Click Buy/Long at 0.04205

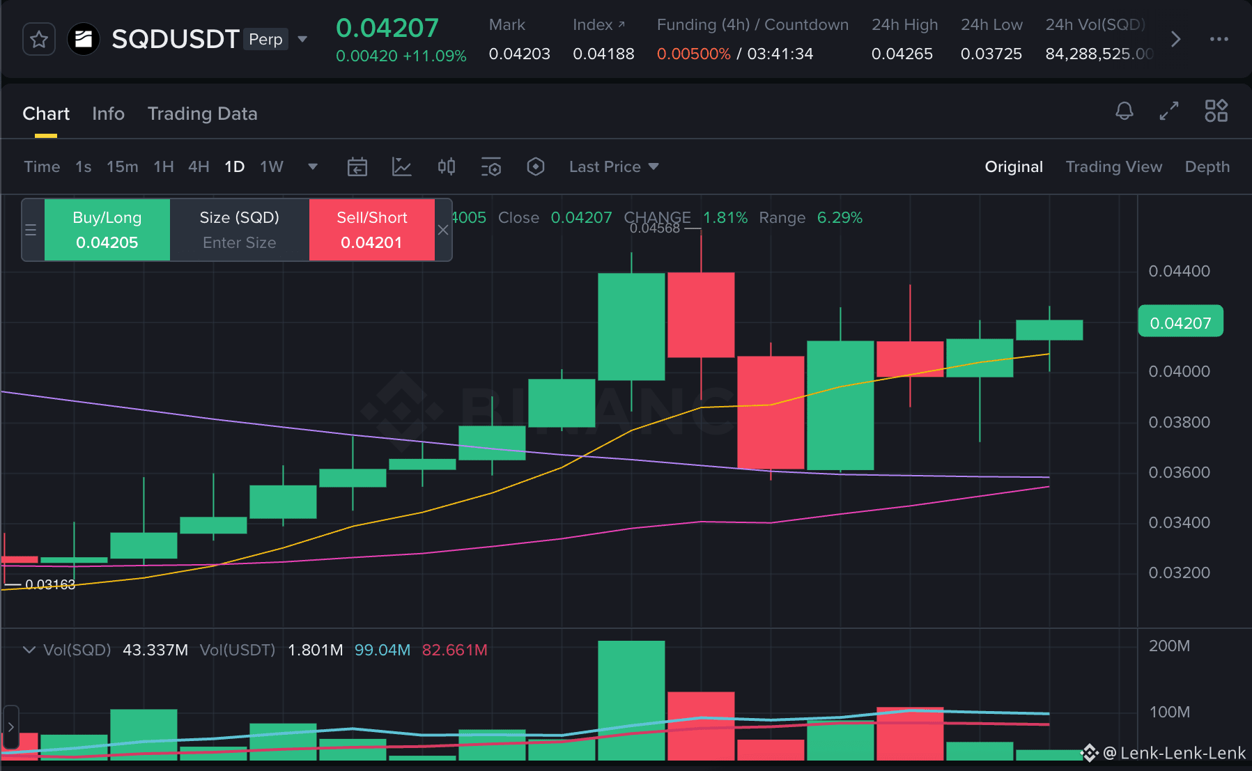tap(107, 230)
